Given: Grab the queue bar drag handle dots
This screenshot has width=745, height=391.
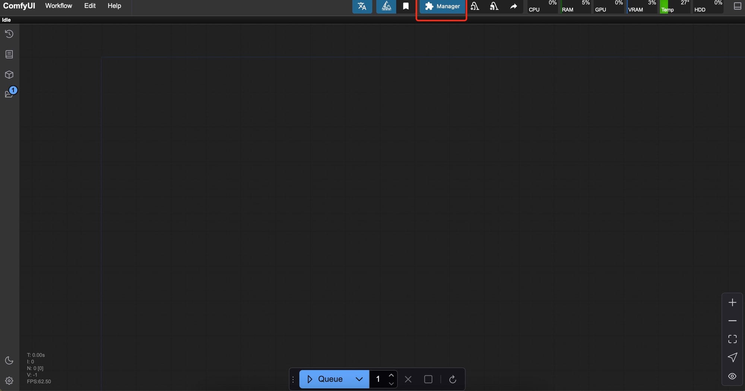Looking at the screenshot, I should click(293, 379).
